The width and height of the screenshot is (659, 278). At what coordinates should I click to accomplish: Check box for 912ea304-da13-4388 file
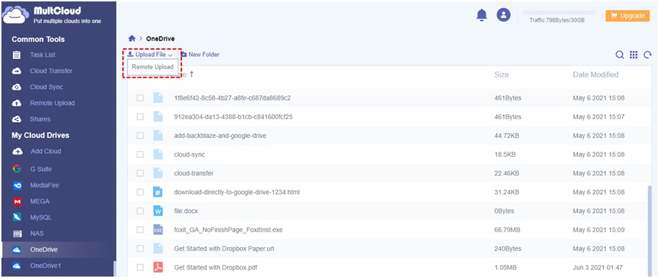140,117
